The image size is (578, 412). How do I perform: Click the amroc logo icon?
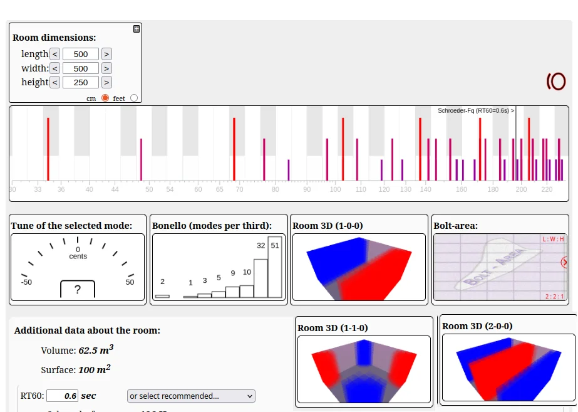point(556,82)
